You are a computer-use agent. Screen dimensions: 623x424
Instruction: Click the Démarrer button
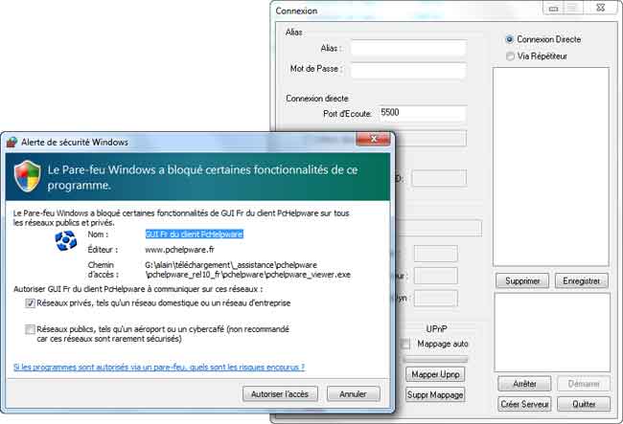584,384
